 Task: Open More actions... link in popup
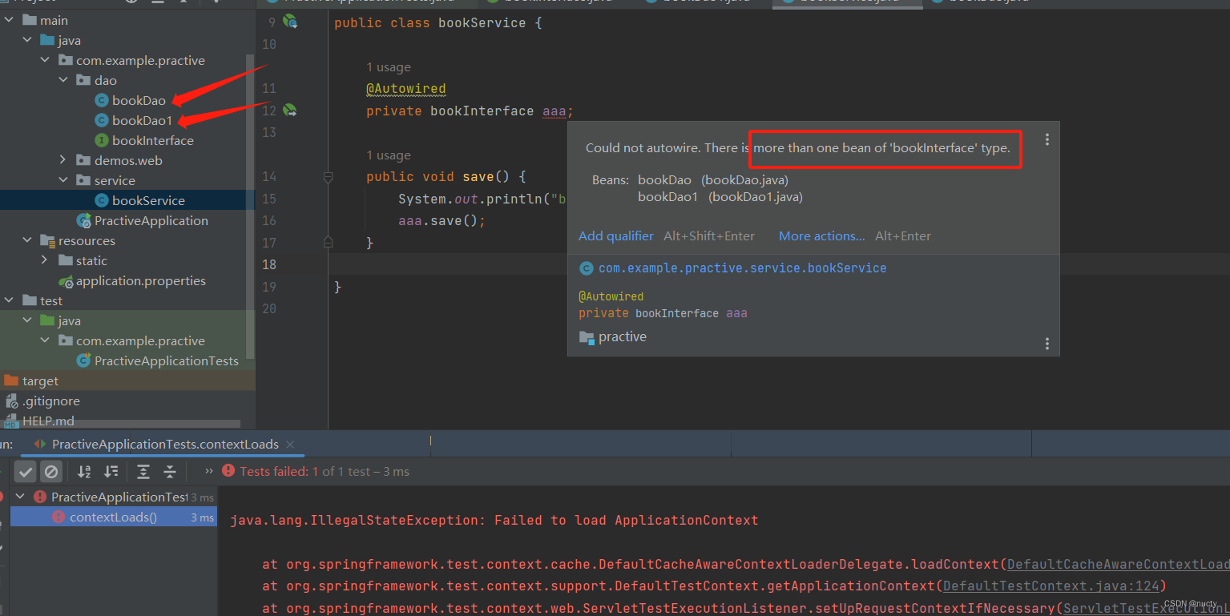tap(822, 236)
